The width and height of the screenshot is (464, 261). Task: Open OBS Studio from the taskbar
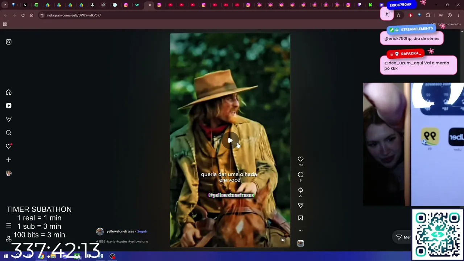click(x=112, y=256)
